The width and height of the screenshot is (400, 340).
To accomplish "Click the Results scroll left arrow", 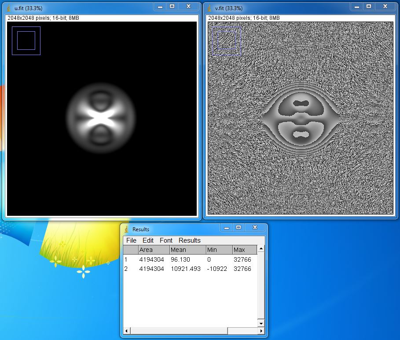I will pyautogui.click(x=127, y=331).
